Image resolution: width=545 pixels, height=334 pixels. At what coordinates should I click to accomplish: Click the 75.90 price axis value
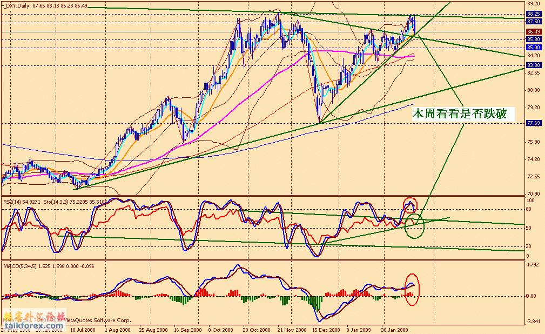(x=534, y=142)
